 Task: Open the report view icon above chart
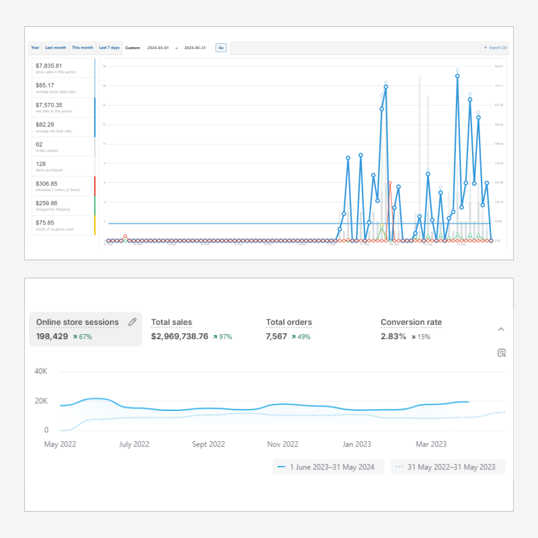click(x=501, y=353)
